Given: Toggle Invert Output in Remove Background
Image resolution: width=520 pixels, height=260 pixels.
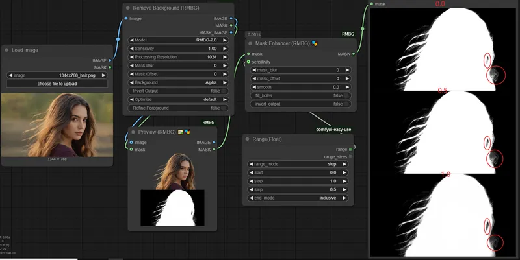Looking at the screenshot, I should coord(175,91).
